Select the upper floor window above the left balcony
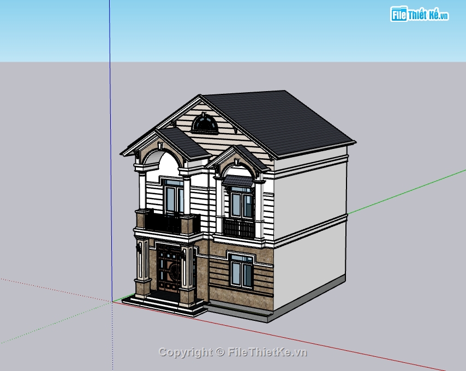This screenshot has height=371, width=466. [174, 196]
